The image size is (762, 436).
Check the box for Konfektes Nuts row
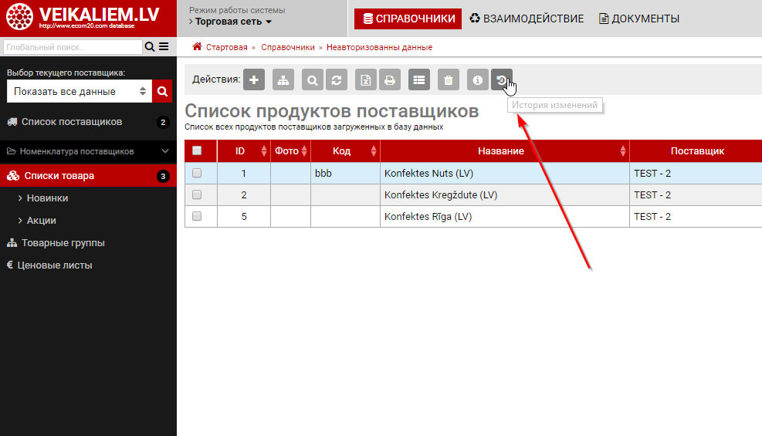pos(197,174)
